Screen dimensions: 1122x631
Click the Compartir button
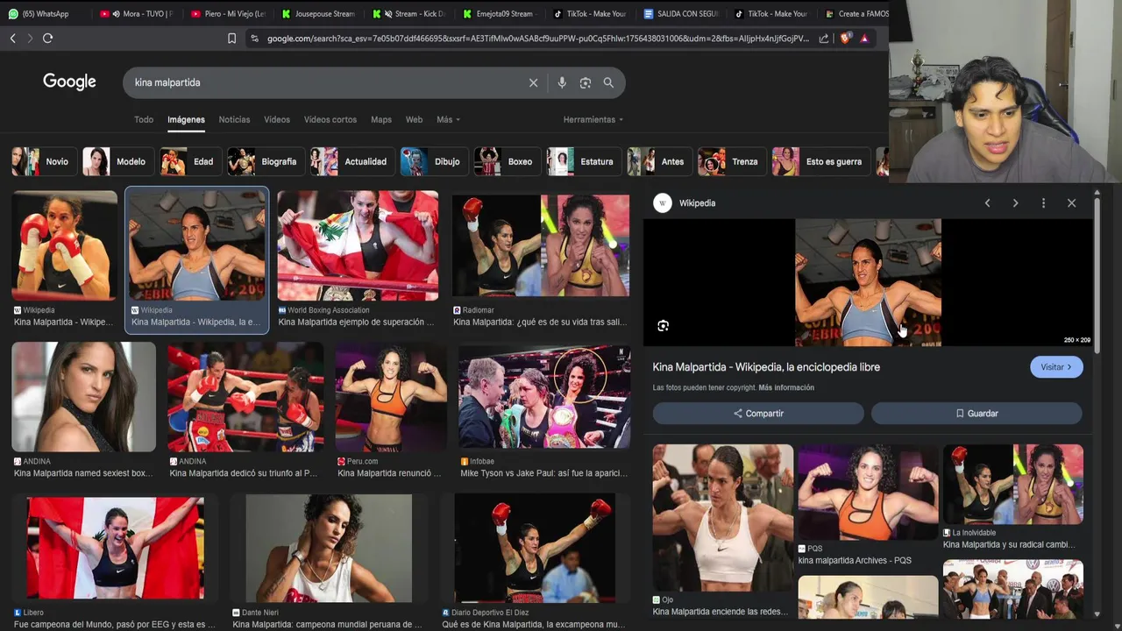tap(758, 414)
